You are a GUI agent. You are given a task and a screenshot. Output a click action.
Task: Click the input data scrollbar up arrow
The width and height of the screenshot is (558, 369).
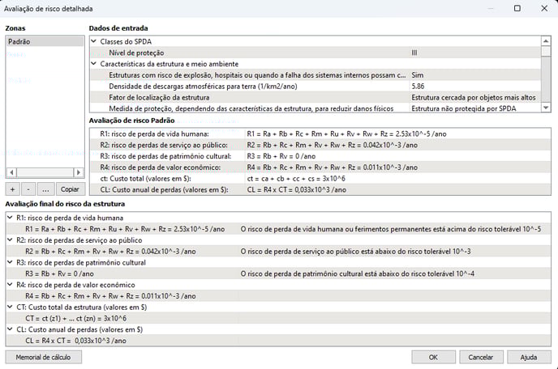click(x=546, y=41)
